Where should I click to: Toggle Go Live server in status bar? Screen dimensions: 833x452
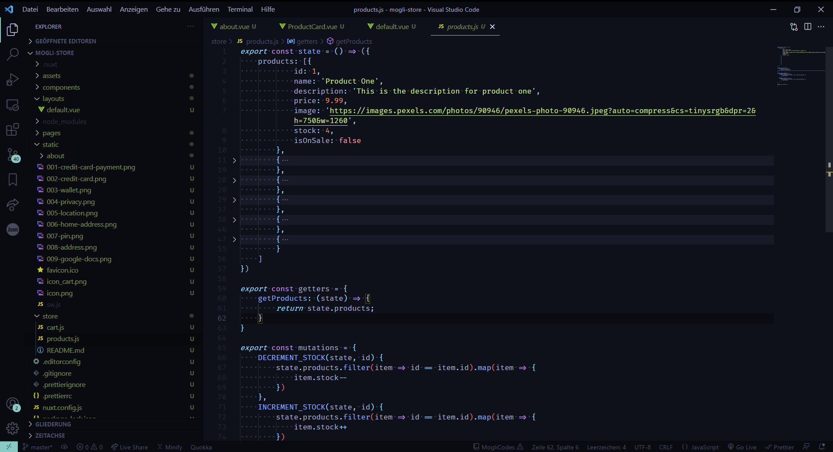tap(742, 447)
